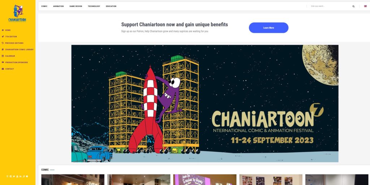Open Chaniartoon Comic Library in sidebar
Viewport: 370px width, 185px height.
click(x=20, y=50)
